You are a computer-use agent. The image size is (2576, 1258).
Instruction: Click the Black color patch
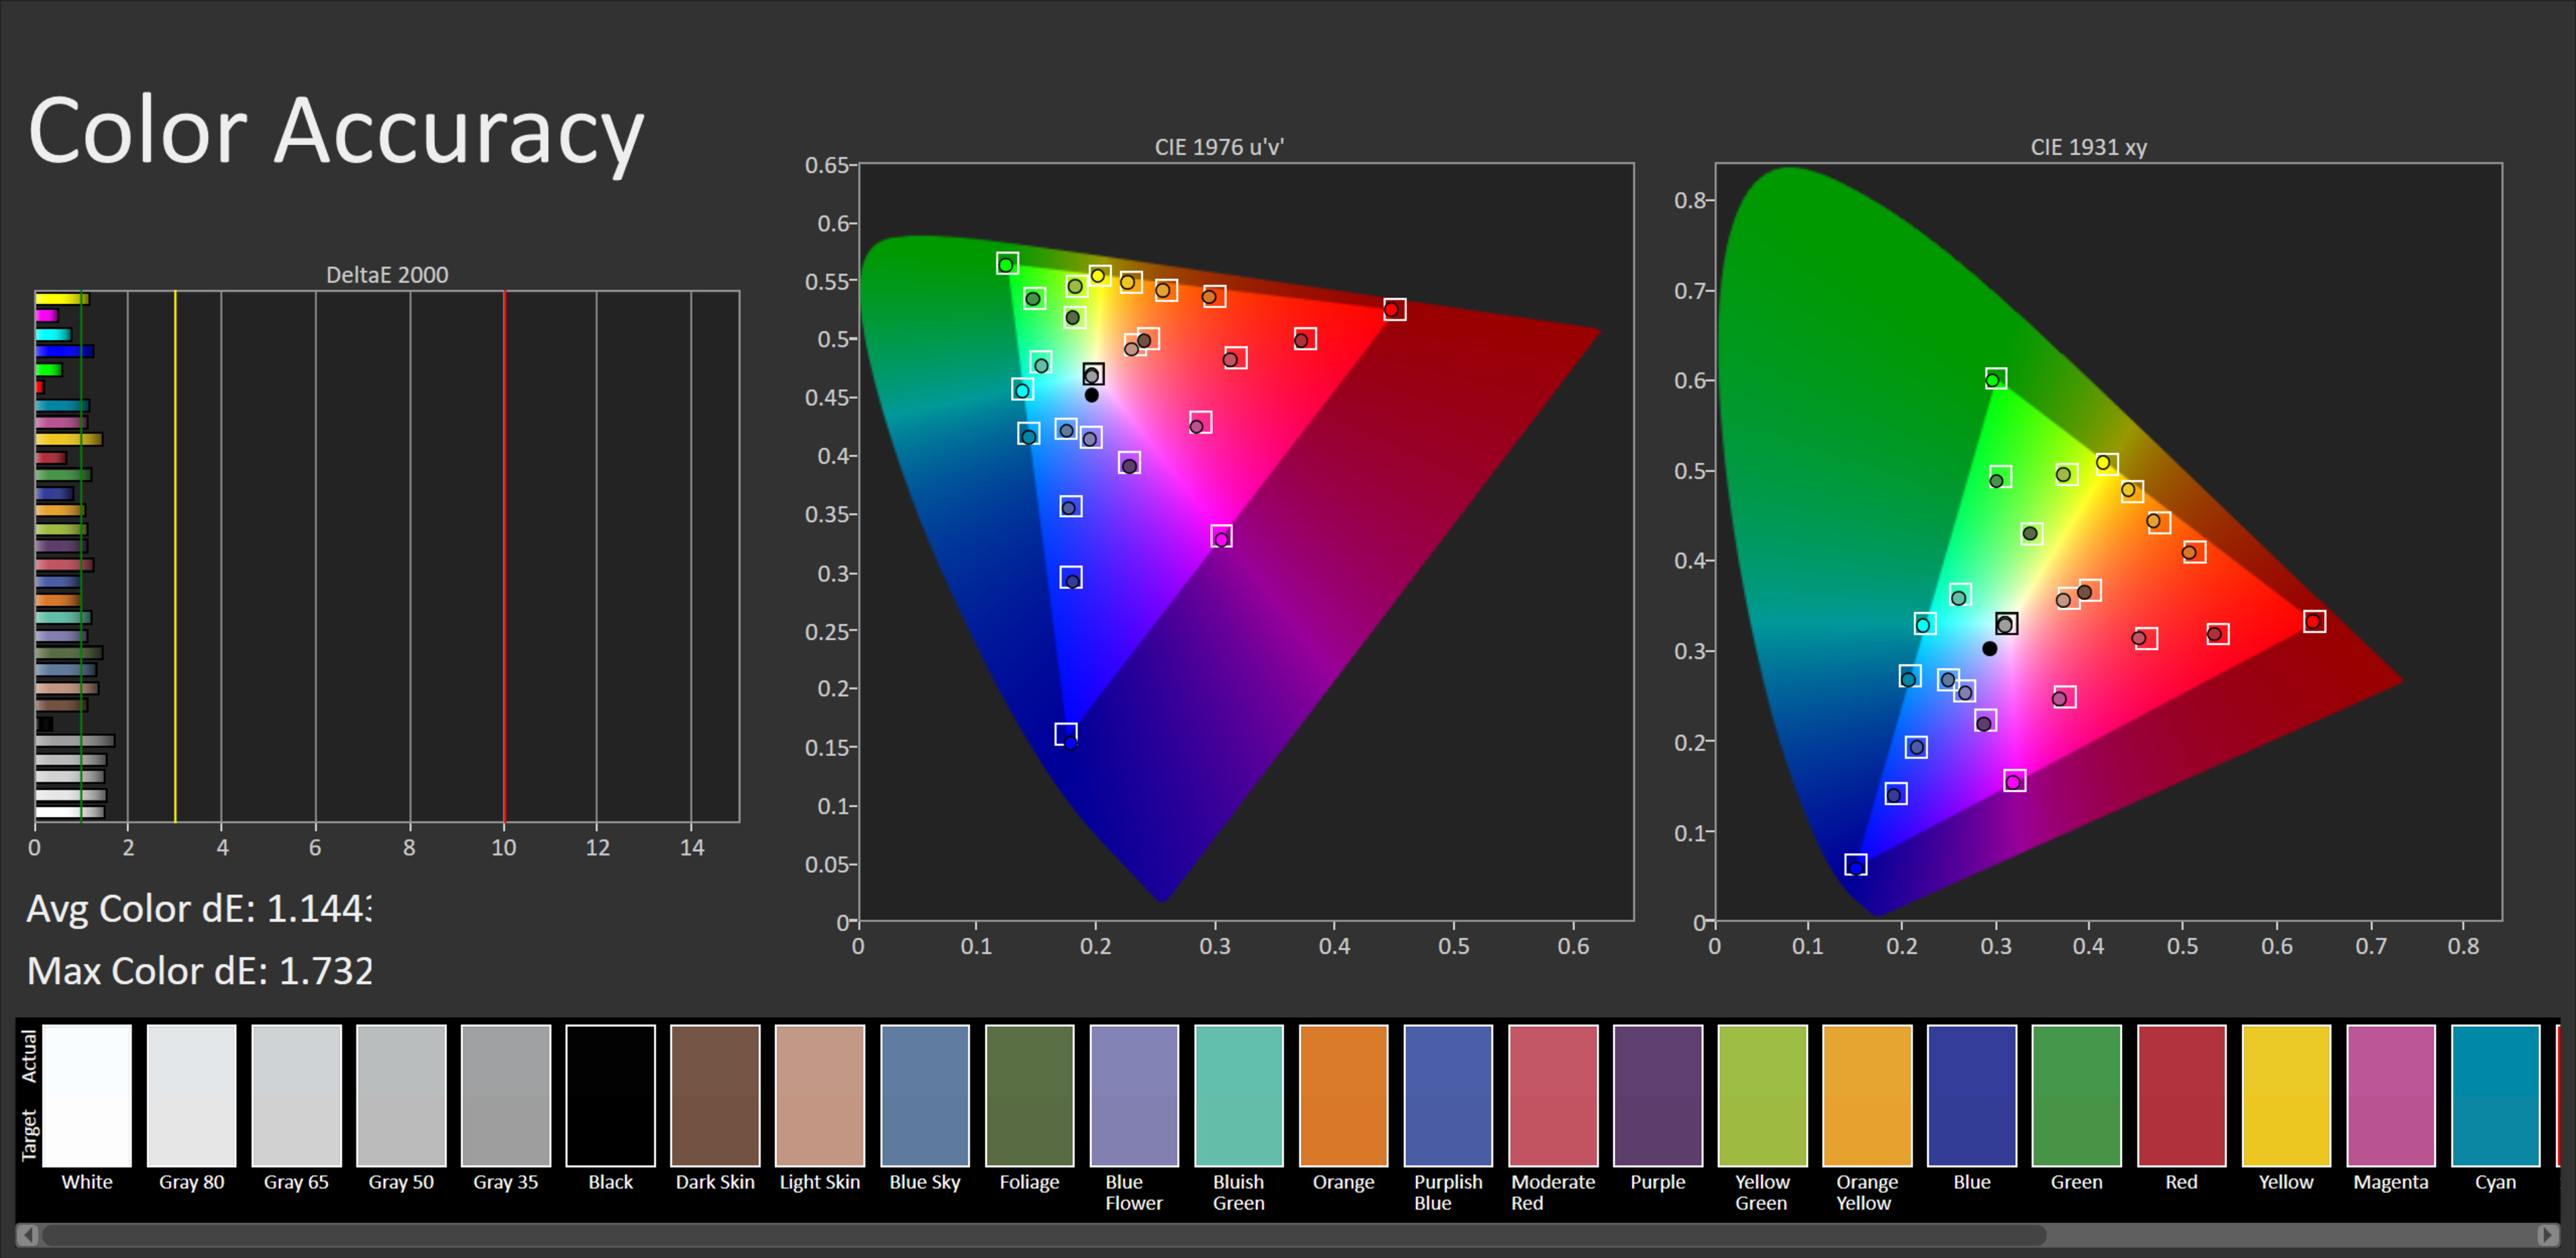click(610, 1095)
